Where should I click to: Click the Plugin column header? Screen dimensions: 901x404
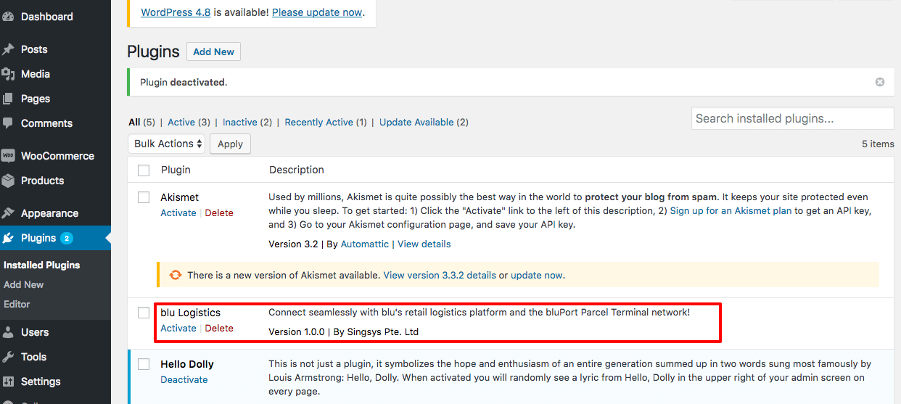(176, 170)
